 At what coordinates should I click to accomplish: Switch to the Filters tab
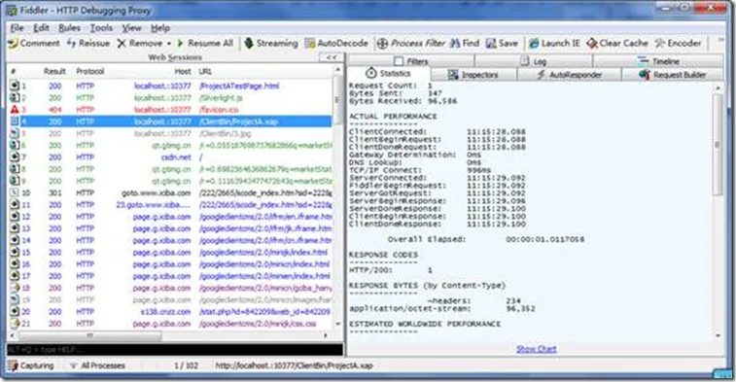411,61
